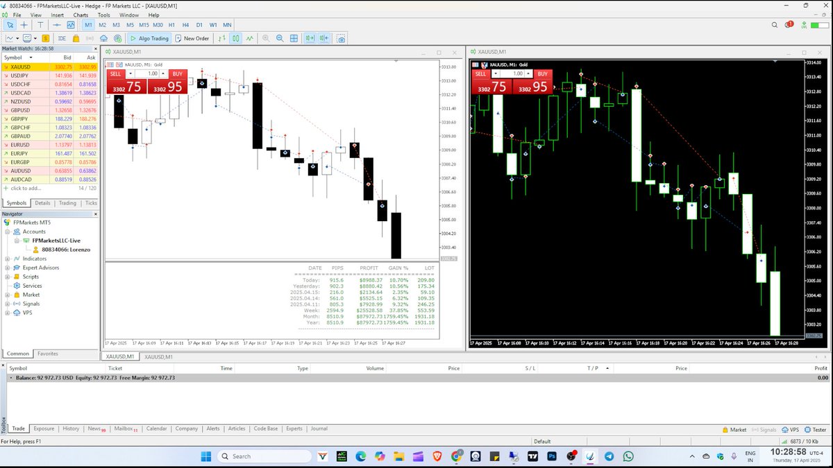The image size is (833, 468).
Task: Open the Favorites tab in Navigator
Action: tap(48, 354)
